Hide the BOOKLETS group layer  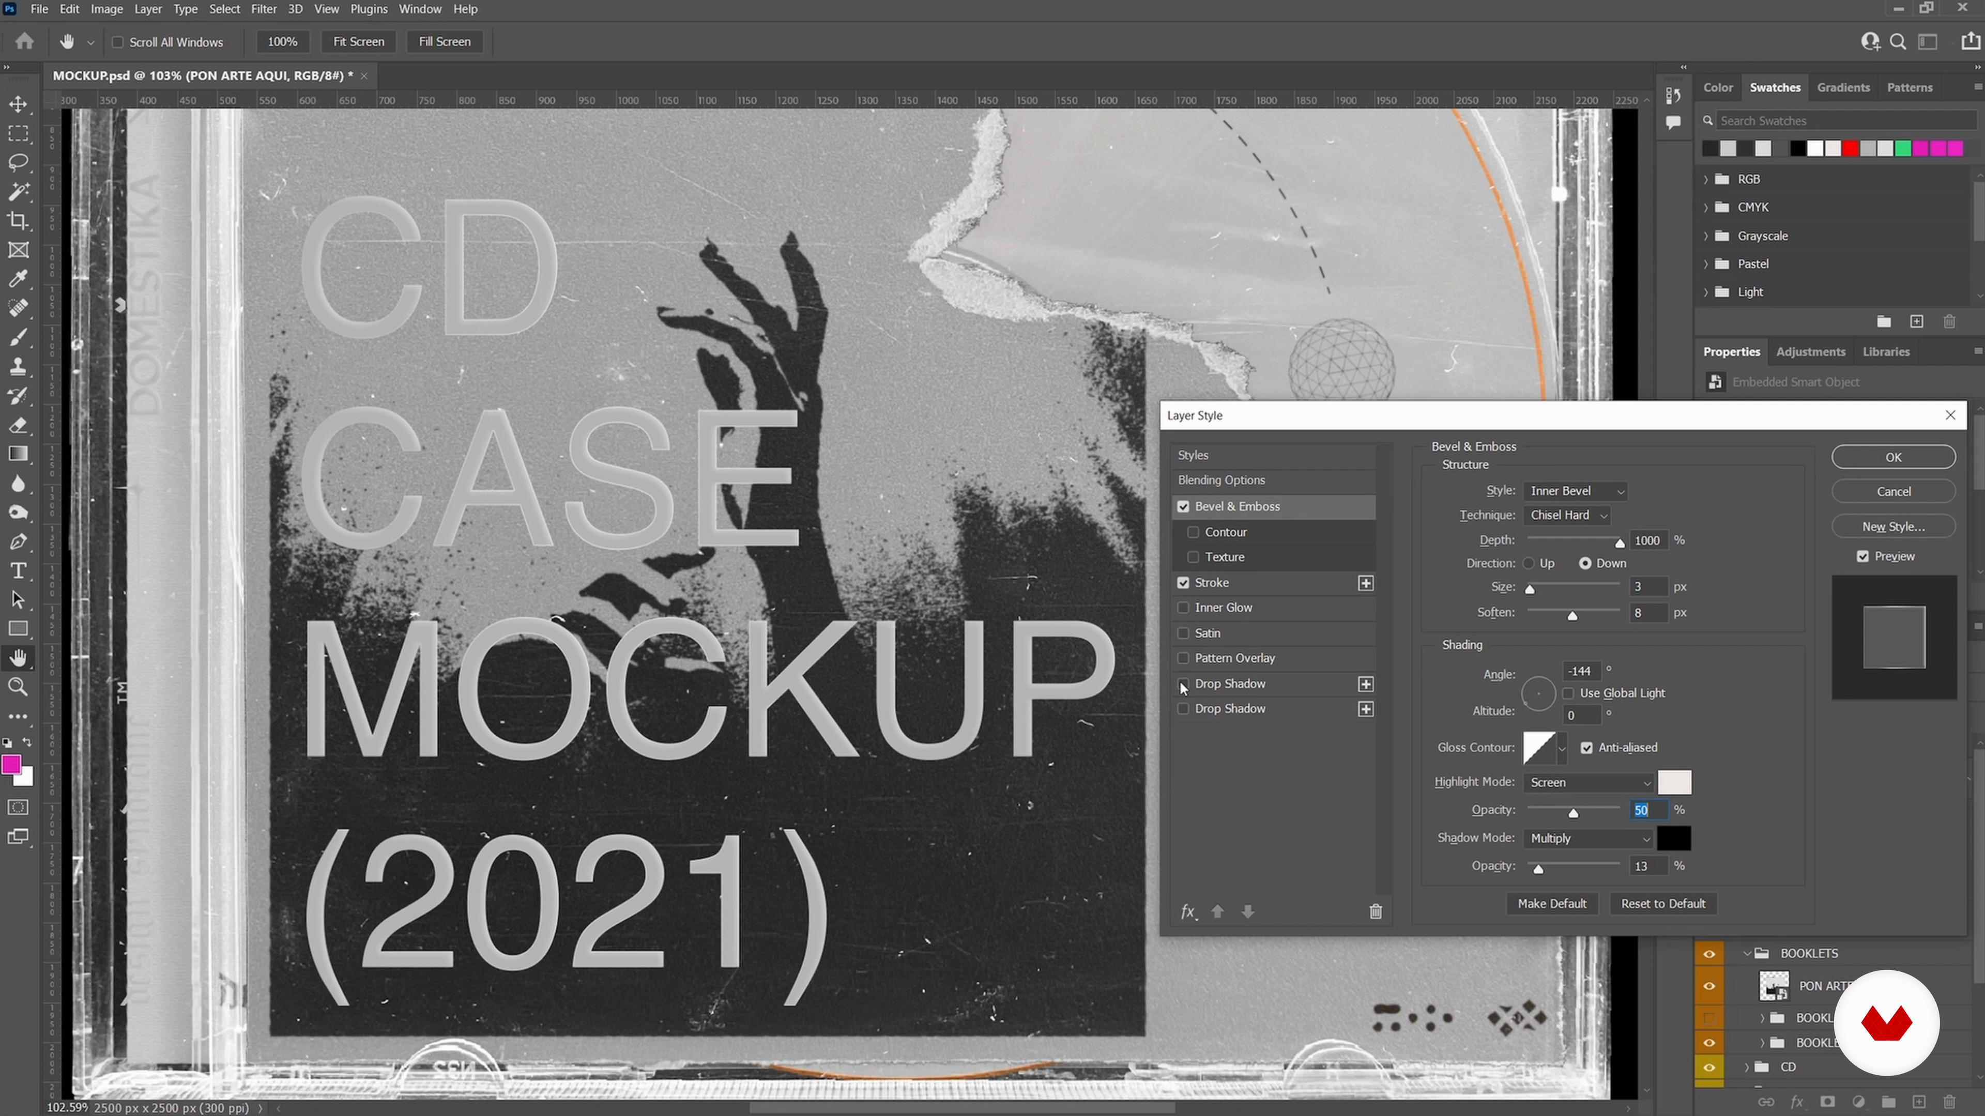[x=1708, y=953]
